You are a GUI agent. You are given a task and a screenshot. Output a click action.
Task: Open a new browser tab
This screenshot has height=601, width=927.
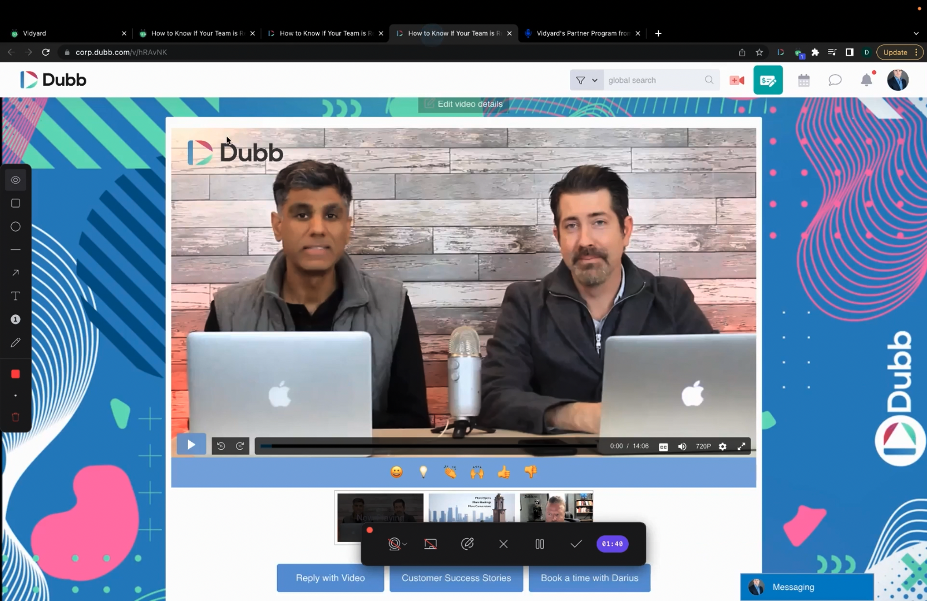click(658, 33)
